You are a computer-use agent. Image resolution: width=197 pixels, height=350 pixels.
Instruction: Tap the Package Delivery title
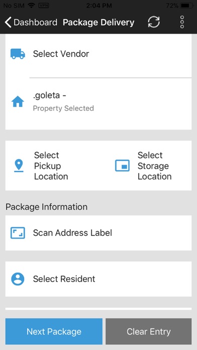tap(98, 22)
